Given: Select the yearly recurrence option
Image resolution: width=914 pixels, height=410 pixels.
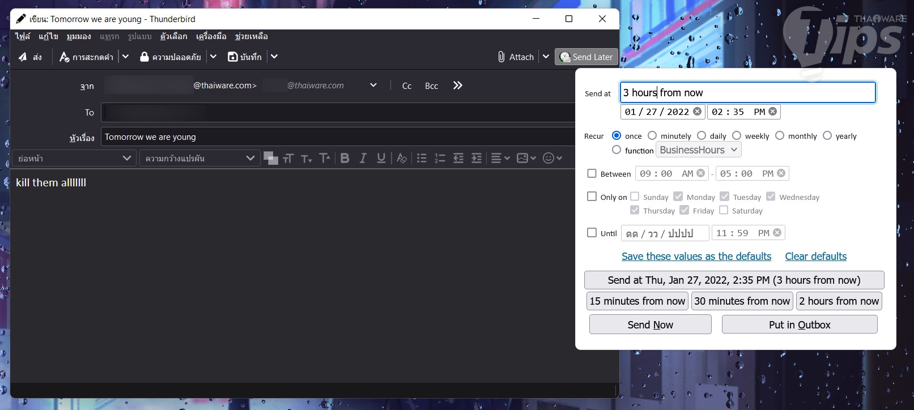Looking at the screenshot, I should coord(827,135).
